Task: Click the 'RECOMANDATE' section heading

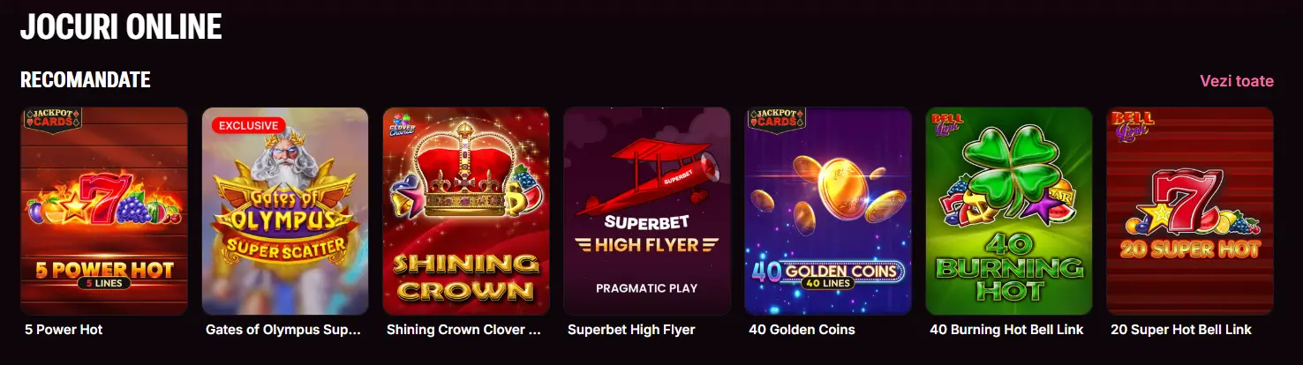Action: point(86,80)
